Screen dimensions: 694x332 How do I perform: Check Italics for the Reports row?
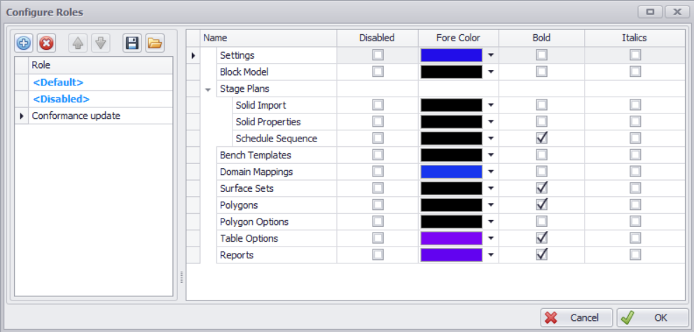point(635,255)
